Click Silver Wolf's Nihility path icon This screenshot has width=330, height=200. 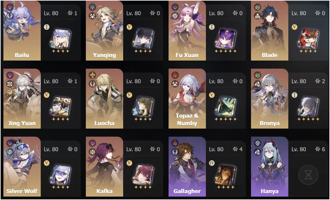[x=10, y=152]
